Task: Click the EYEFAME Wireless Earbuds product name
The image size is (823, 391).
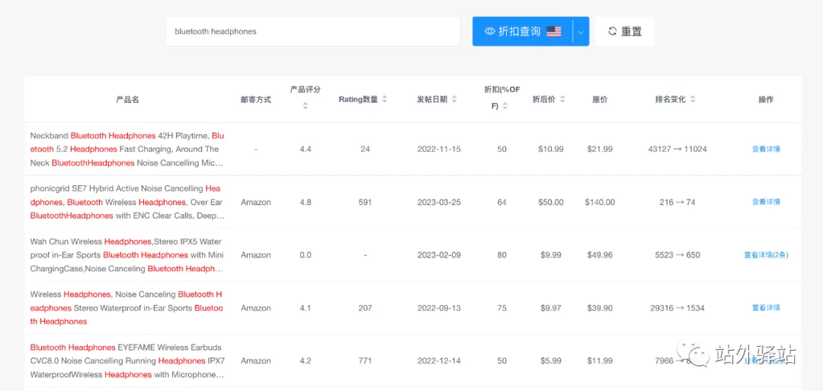Action: pyautogui.click(x=127, y=361)
